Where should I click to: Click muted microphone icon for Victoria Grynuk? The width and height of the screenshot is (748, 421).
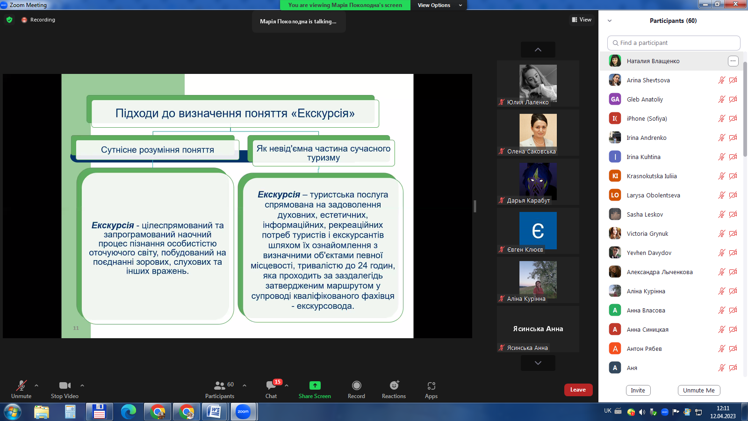click(722, 233)
